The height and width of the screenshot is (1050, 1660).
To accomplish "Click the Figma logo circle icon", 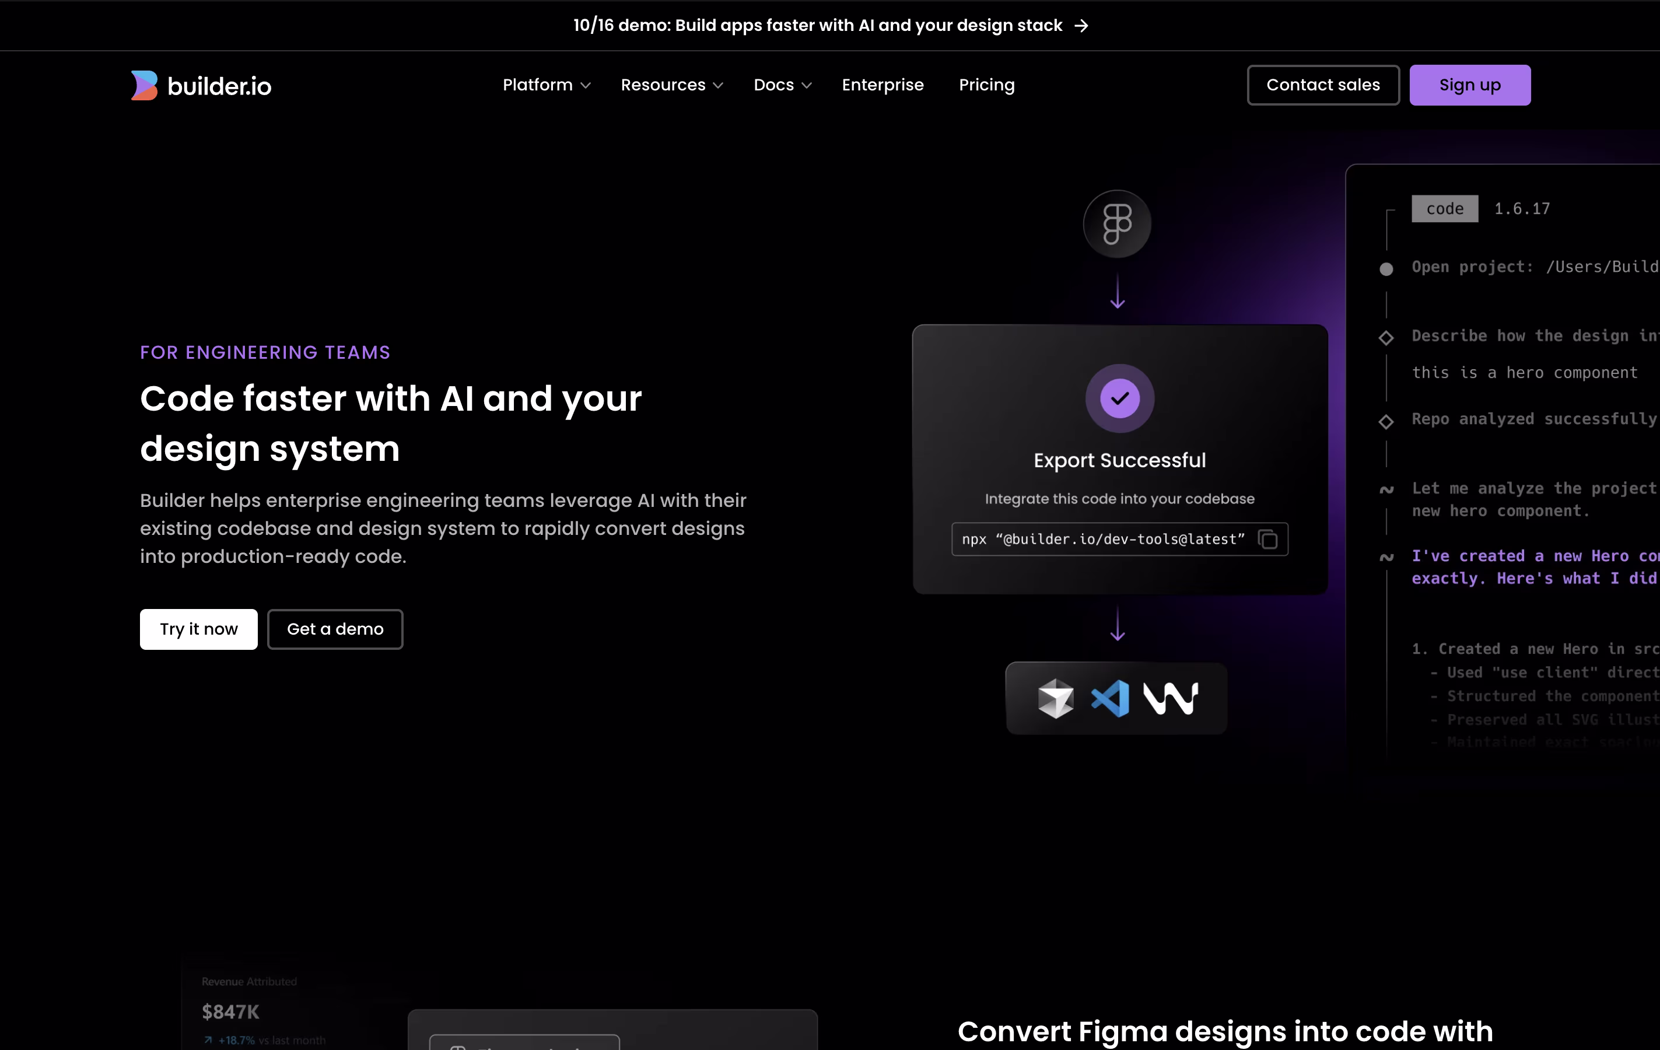I will pyautogui.click(x=1117, y=224).
